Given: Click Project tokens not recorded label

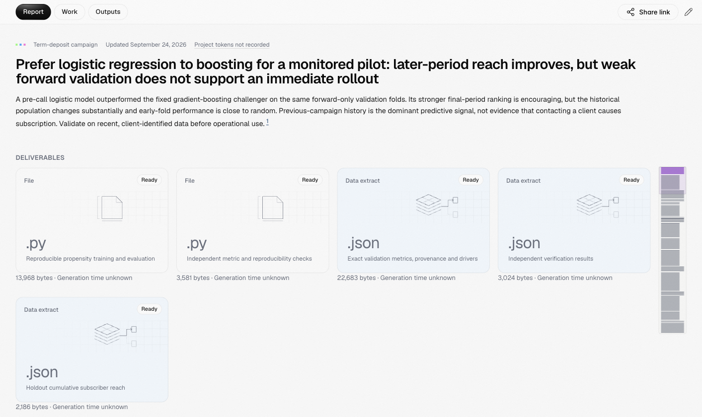Looking at the screenshot, I should point(232,45).
